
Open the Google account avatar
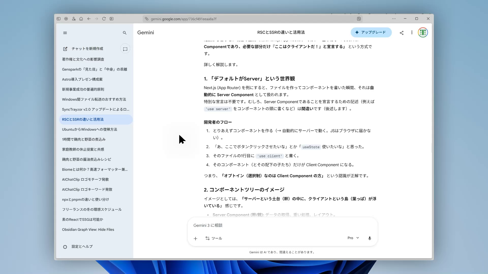point(423,32)
